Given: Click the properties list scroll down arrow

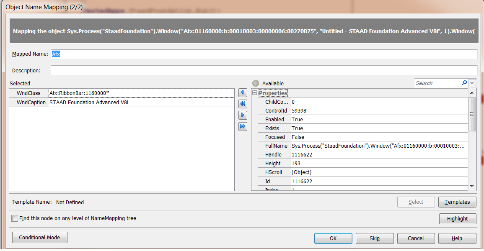Looking at the screenshot, I should point(472,186).
